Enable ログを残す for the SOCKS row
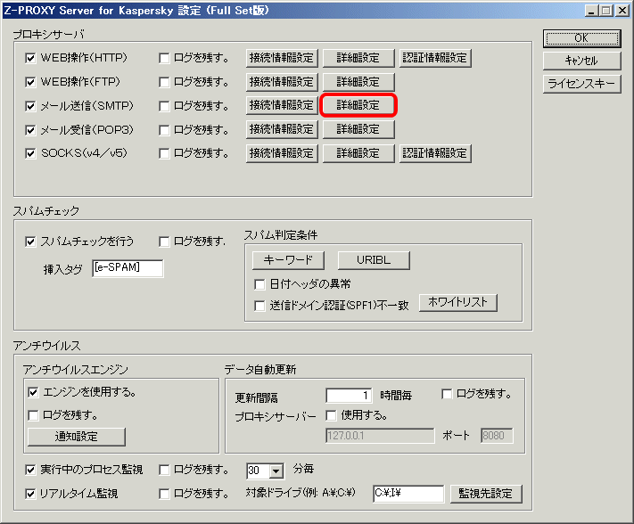 pos(164,153)
